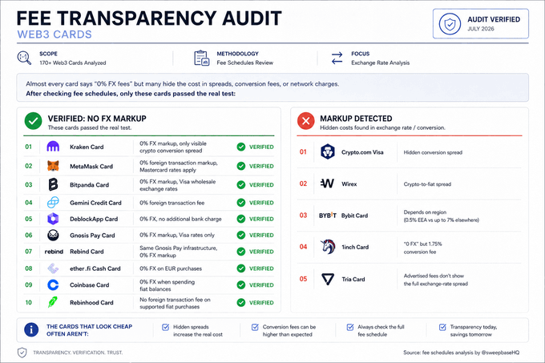This screenshot has width=545, height=363.
Task: Click "0% foreign transaction fee" Gemini text
Action: 172,203
